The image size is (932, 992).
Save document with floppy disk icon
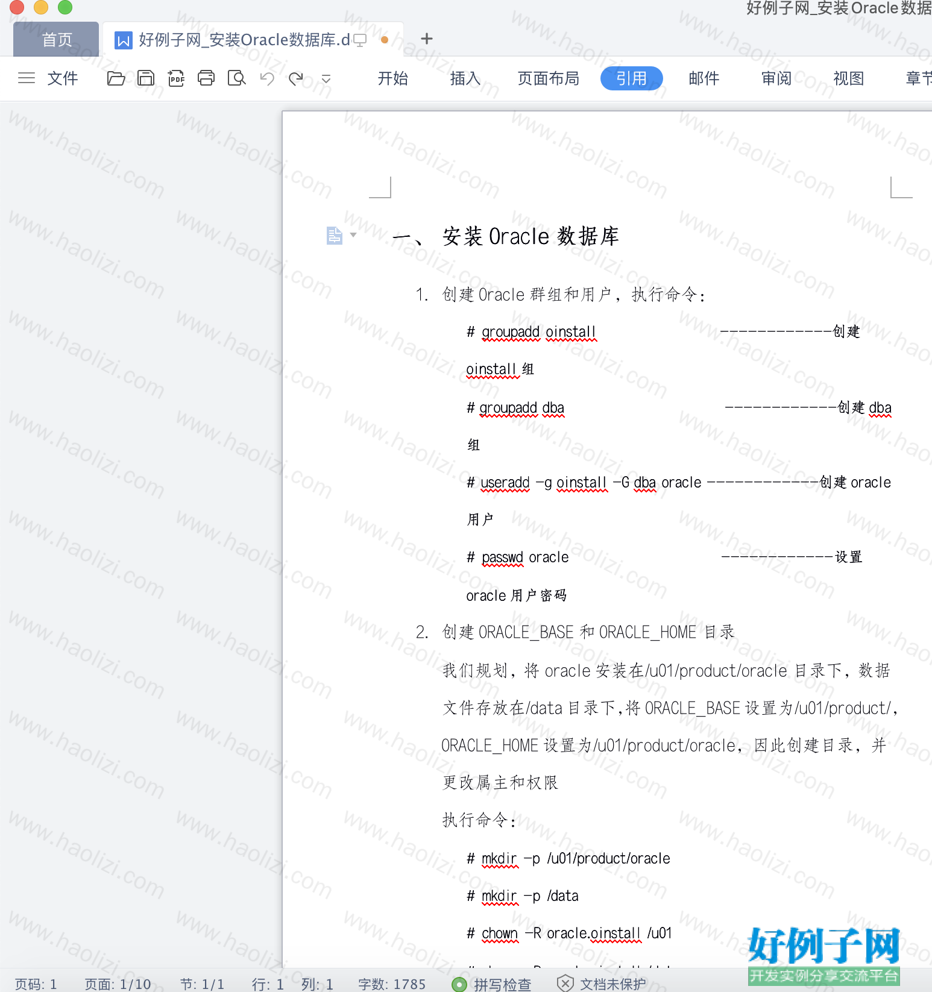[146, 78]
